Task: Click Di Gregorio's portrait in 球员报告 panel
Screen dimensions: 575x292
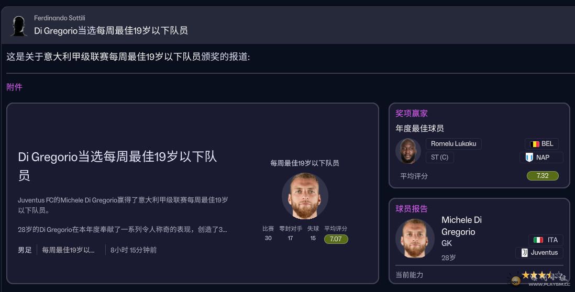Action: 415,238
